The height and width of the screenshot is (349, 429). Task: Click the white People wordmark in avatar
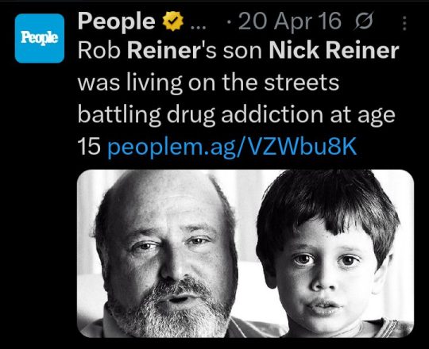click(40, 38)
